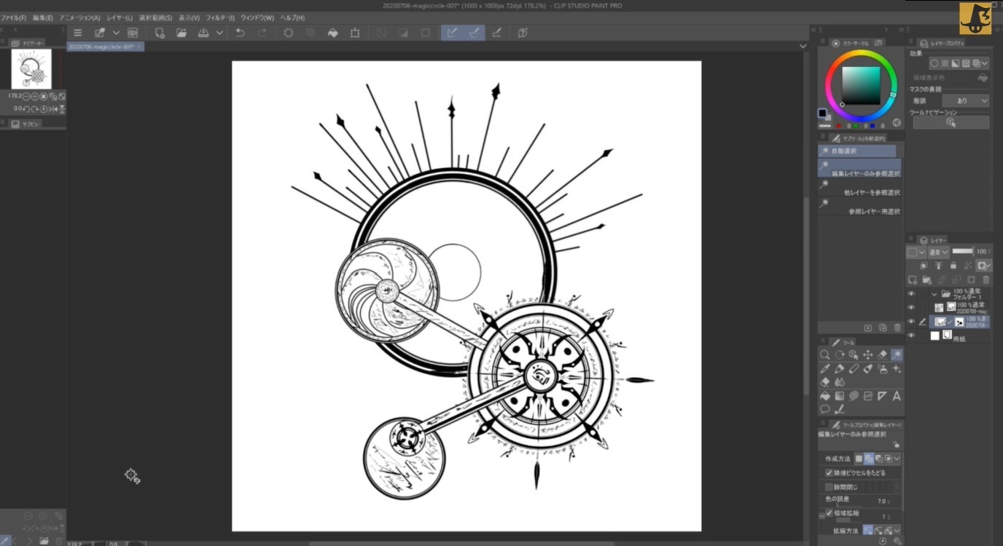
Task: Select the Fill bucket tool
Action: tap(824, 396)
